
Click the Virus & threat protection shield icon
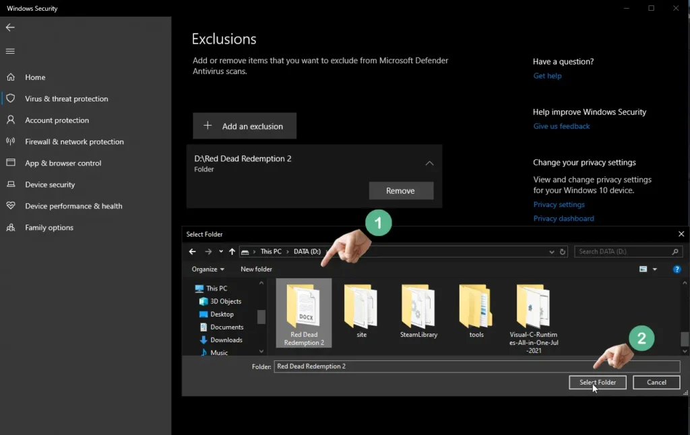(x=11, y=98)
